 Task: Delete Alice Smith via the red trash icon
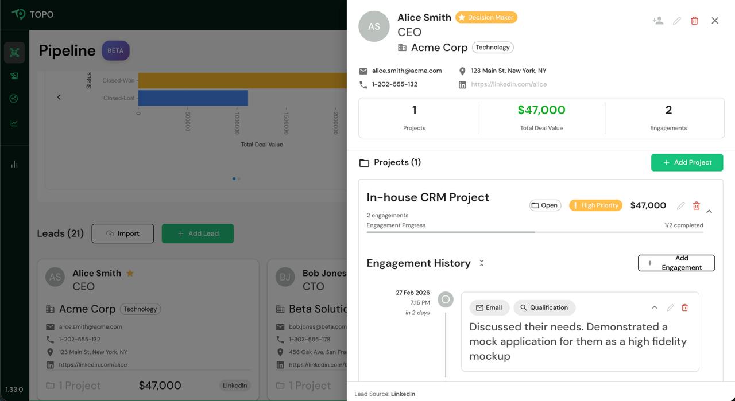point(695,20)
